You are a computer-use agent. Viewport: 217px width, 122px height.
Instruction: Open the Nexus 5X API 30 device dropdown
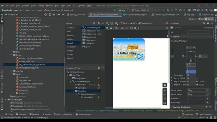click(142, 10)
